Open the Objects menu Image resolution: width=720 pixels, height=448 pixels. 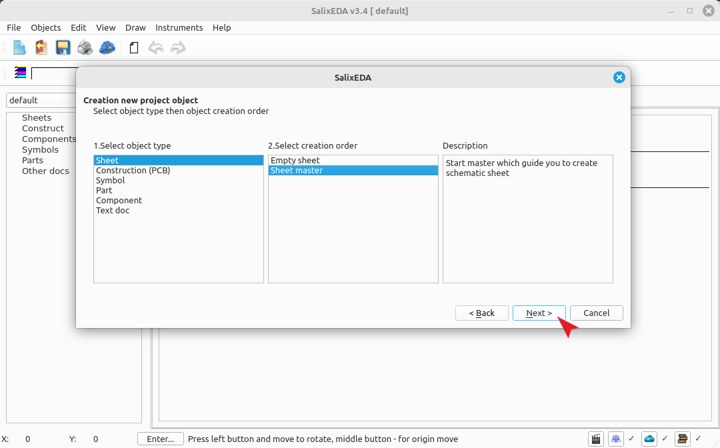46,27
